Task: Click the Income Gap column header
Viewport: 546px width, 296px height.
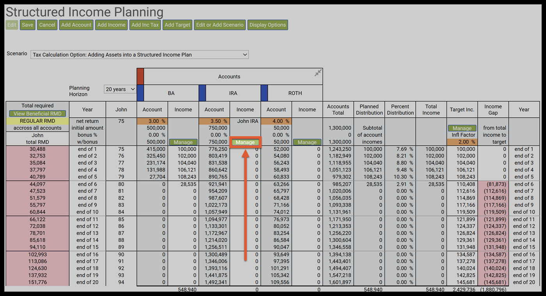Action: click(493, 110)
